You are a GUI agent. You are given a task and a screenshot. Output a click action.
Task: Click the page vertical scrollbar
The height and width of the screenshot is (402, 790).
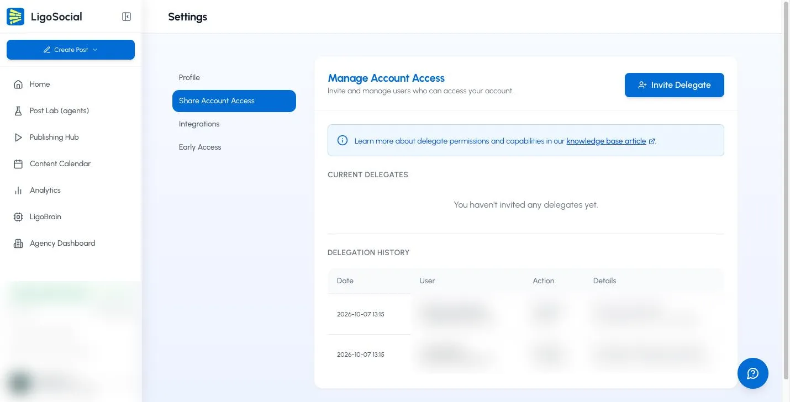click(x=786, y=191)
